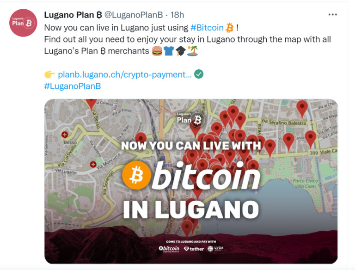Click the palm island emoji
The image size is (355, 270).
click(x=193, y=51)
